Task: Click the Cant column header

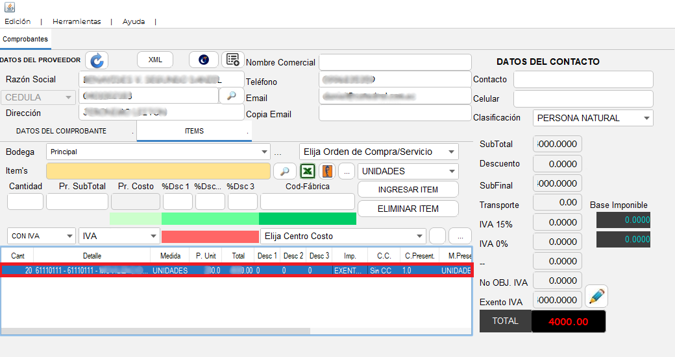Action: click(x=18, y=256)
